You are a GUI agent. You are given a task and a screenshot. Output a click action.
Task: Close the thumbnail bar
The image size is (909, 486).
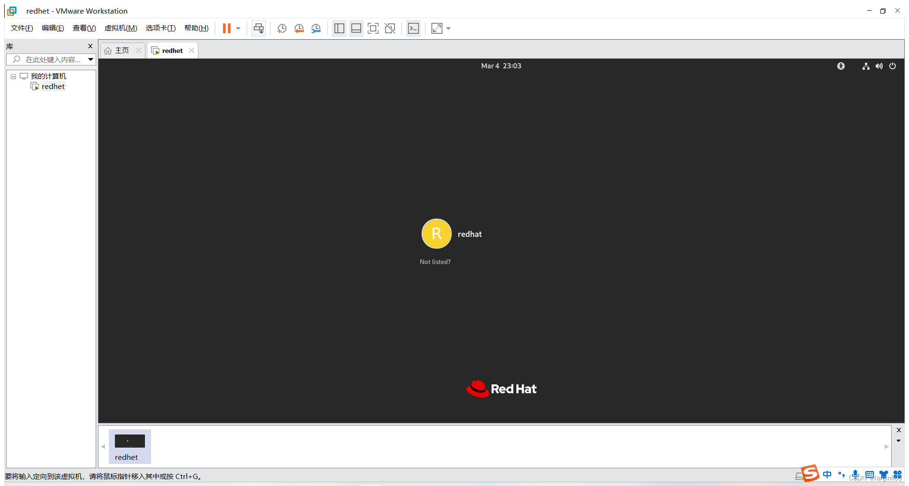[899, 430]
